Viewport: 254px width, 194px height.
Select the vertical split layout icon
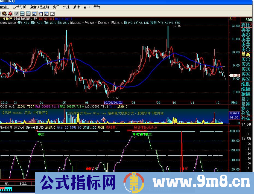(28, 14)
